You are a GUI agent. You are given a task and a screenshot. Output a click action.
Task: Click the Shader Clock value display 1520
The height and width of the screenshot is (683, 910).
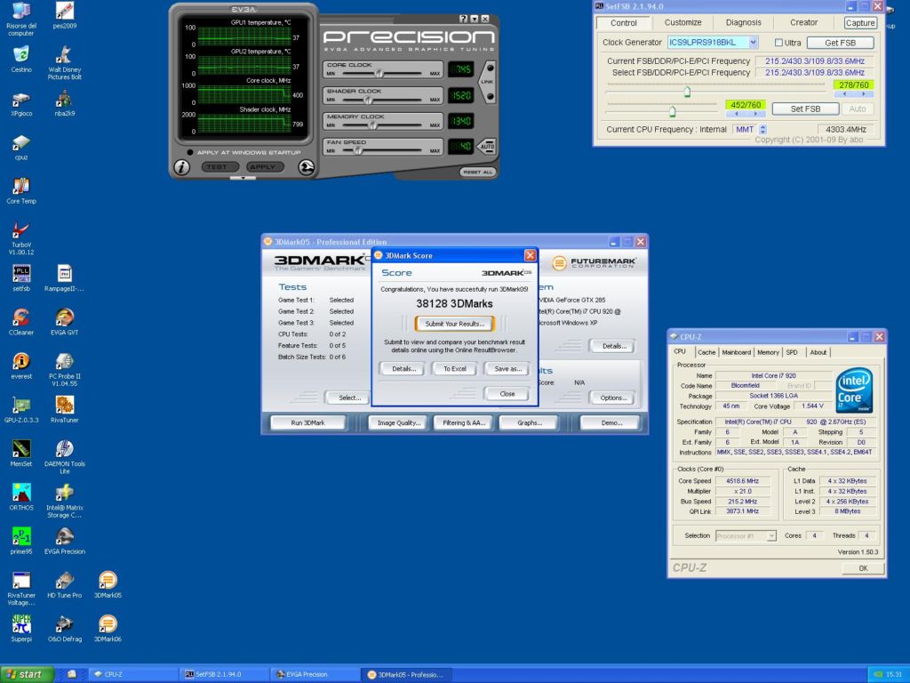pos(461,95)
